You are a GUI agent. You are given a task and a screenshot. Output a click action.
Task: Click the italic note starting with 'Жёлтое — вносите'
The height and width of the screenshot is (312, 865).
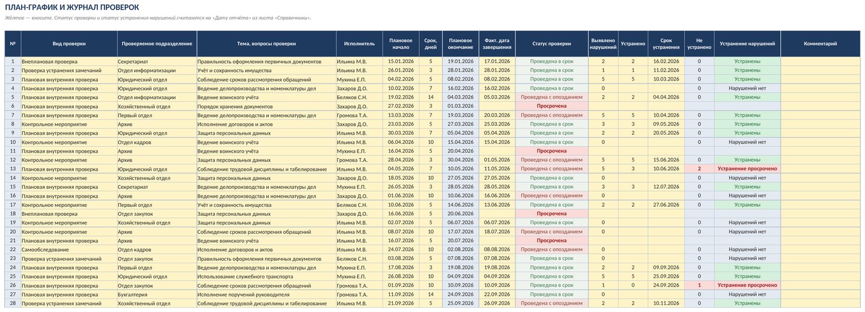point(158,18)
